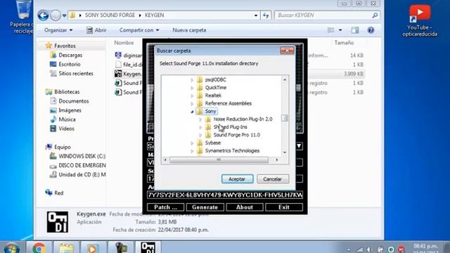Open the file explorer taskbar icon
Viewport: 450px width, 253px height.
[x=66, y=248]
